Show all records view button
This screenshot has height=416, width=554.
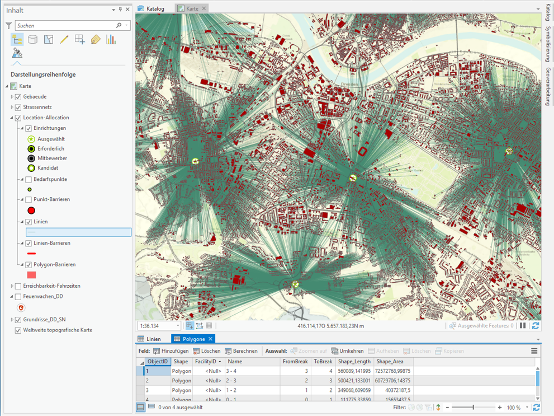click(x=141, y=407)
